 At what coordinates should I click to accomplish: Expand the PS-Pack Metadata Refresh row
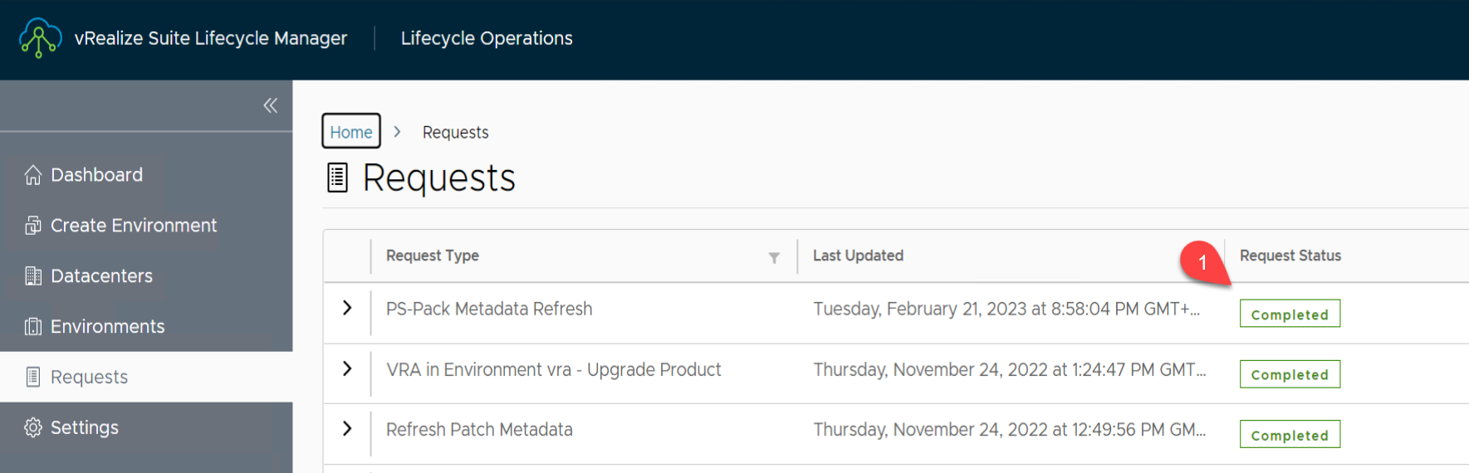point(347,308)
